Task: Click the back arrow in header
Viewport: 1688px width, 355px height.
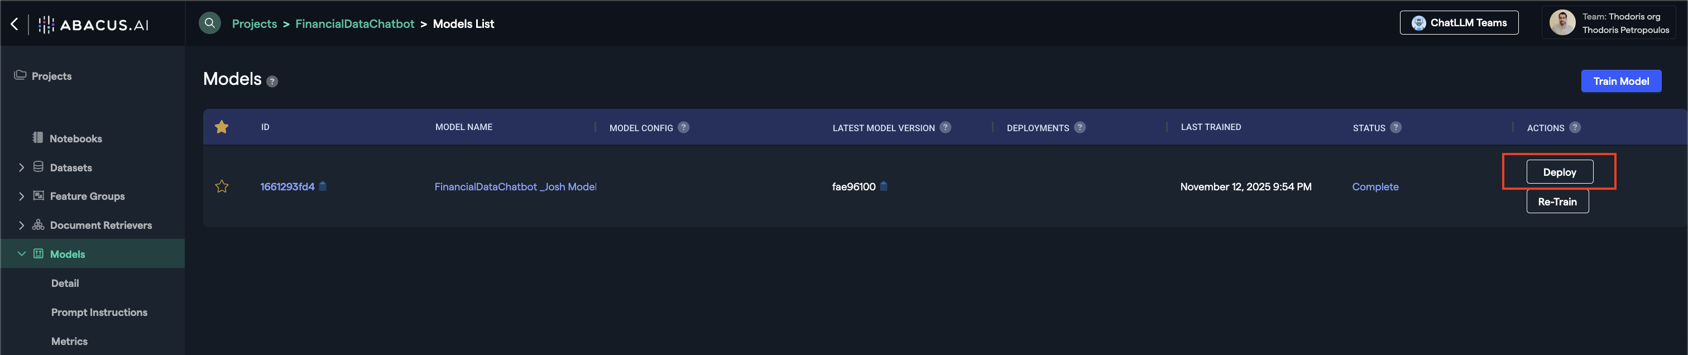Action: pyautogui.click(x=15, y=24)
